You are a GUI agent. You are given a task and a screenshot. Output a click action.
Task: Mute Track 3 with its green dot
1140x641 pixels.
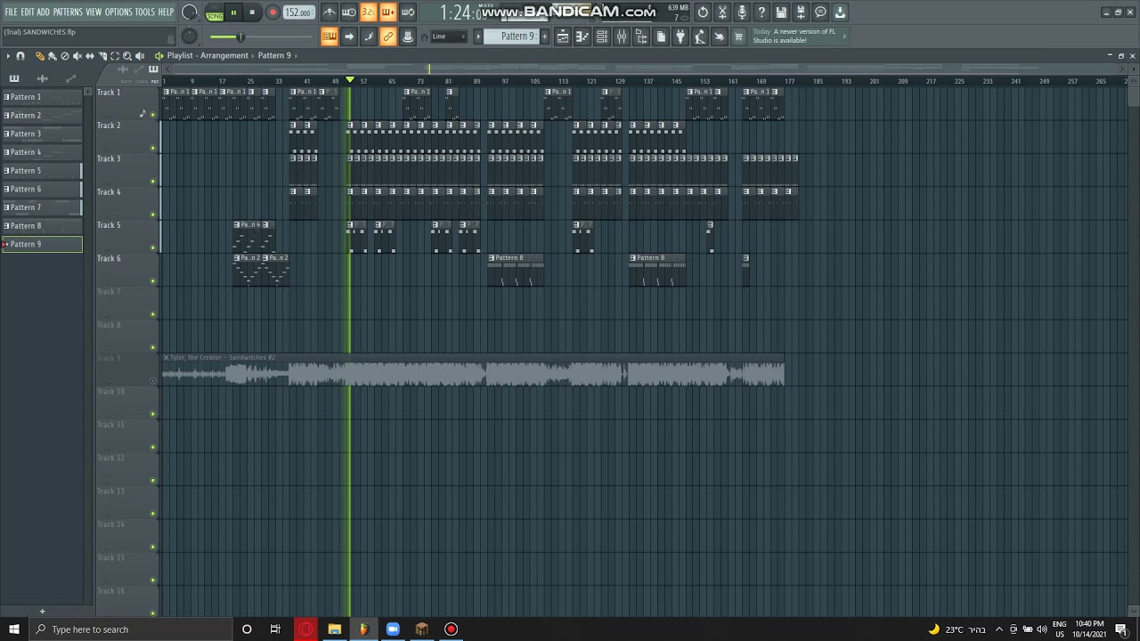(x=153, y=182)
